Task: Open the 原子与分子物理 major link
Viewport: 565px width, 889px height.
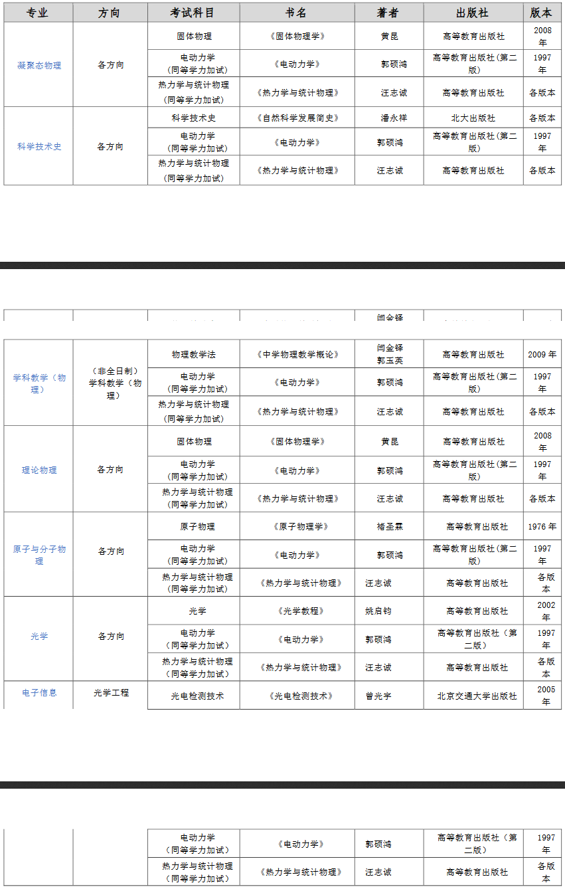Action: click(39, 555)
